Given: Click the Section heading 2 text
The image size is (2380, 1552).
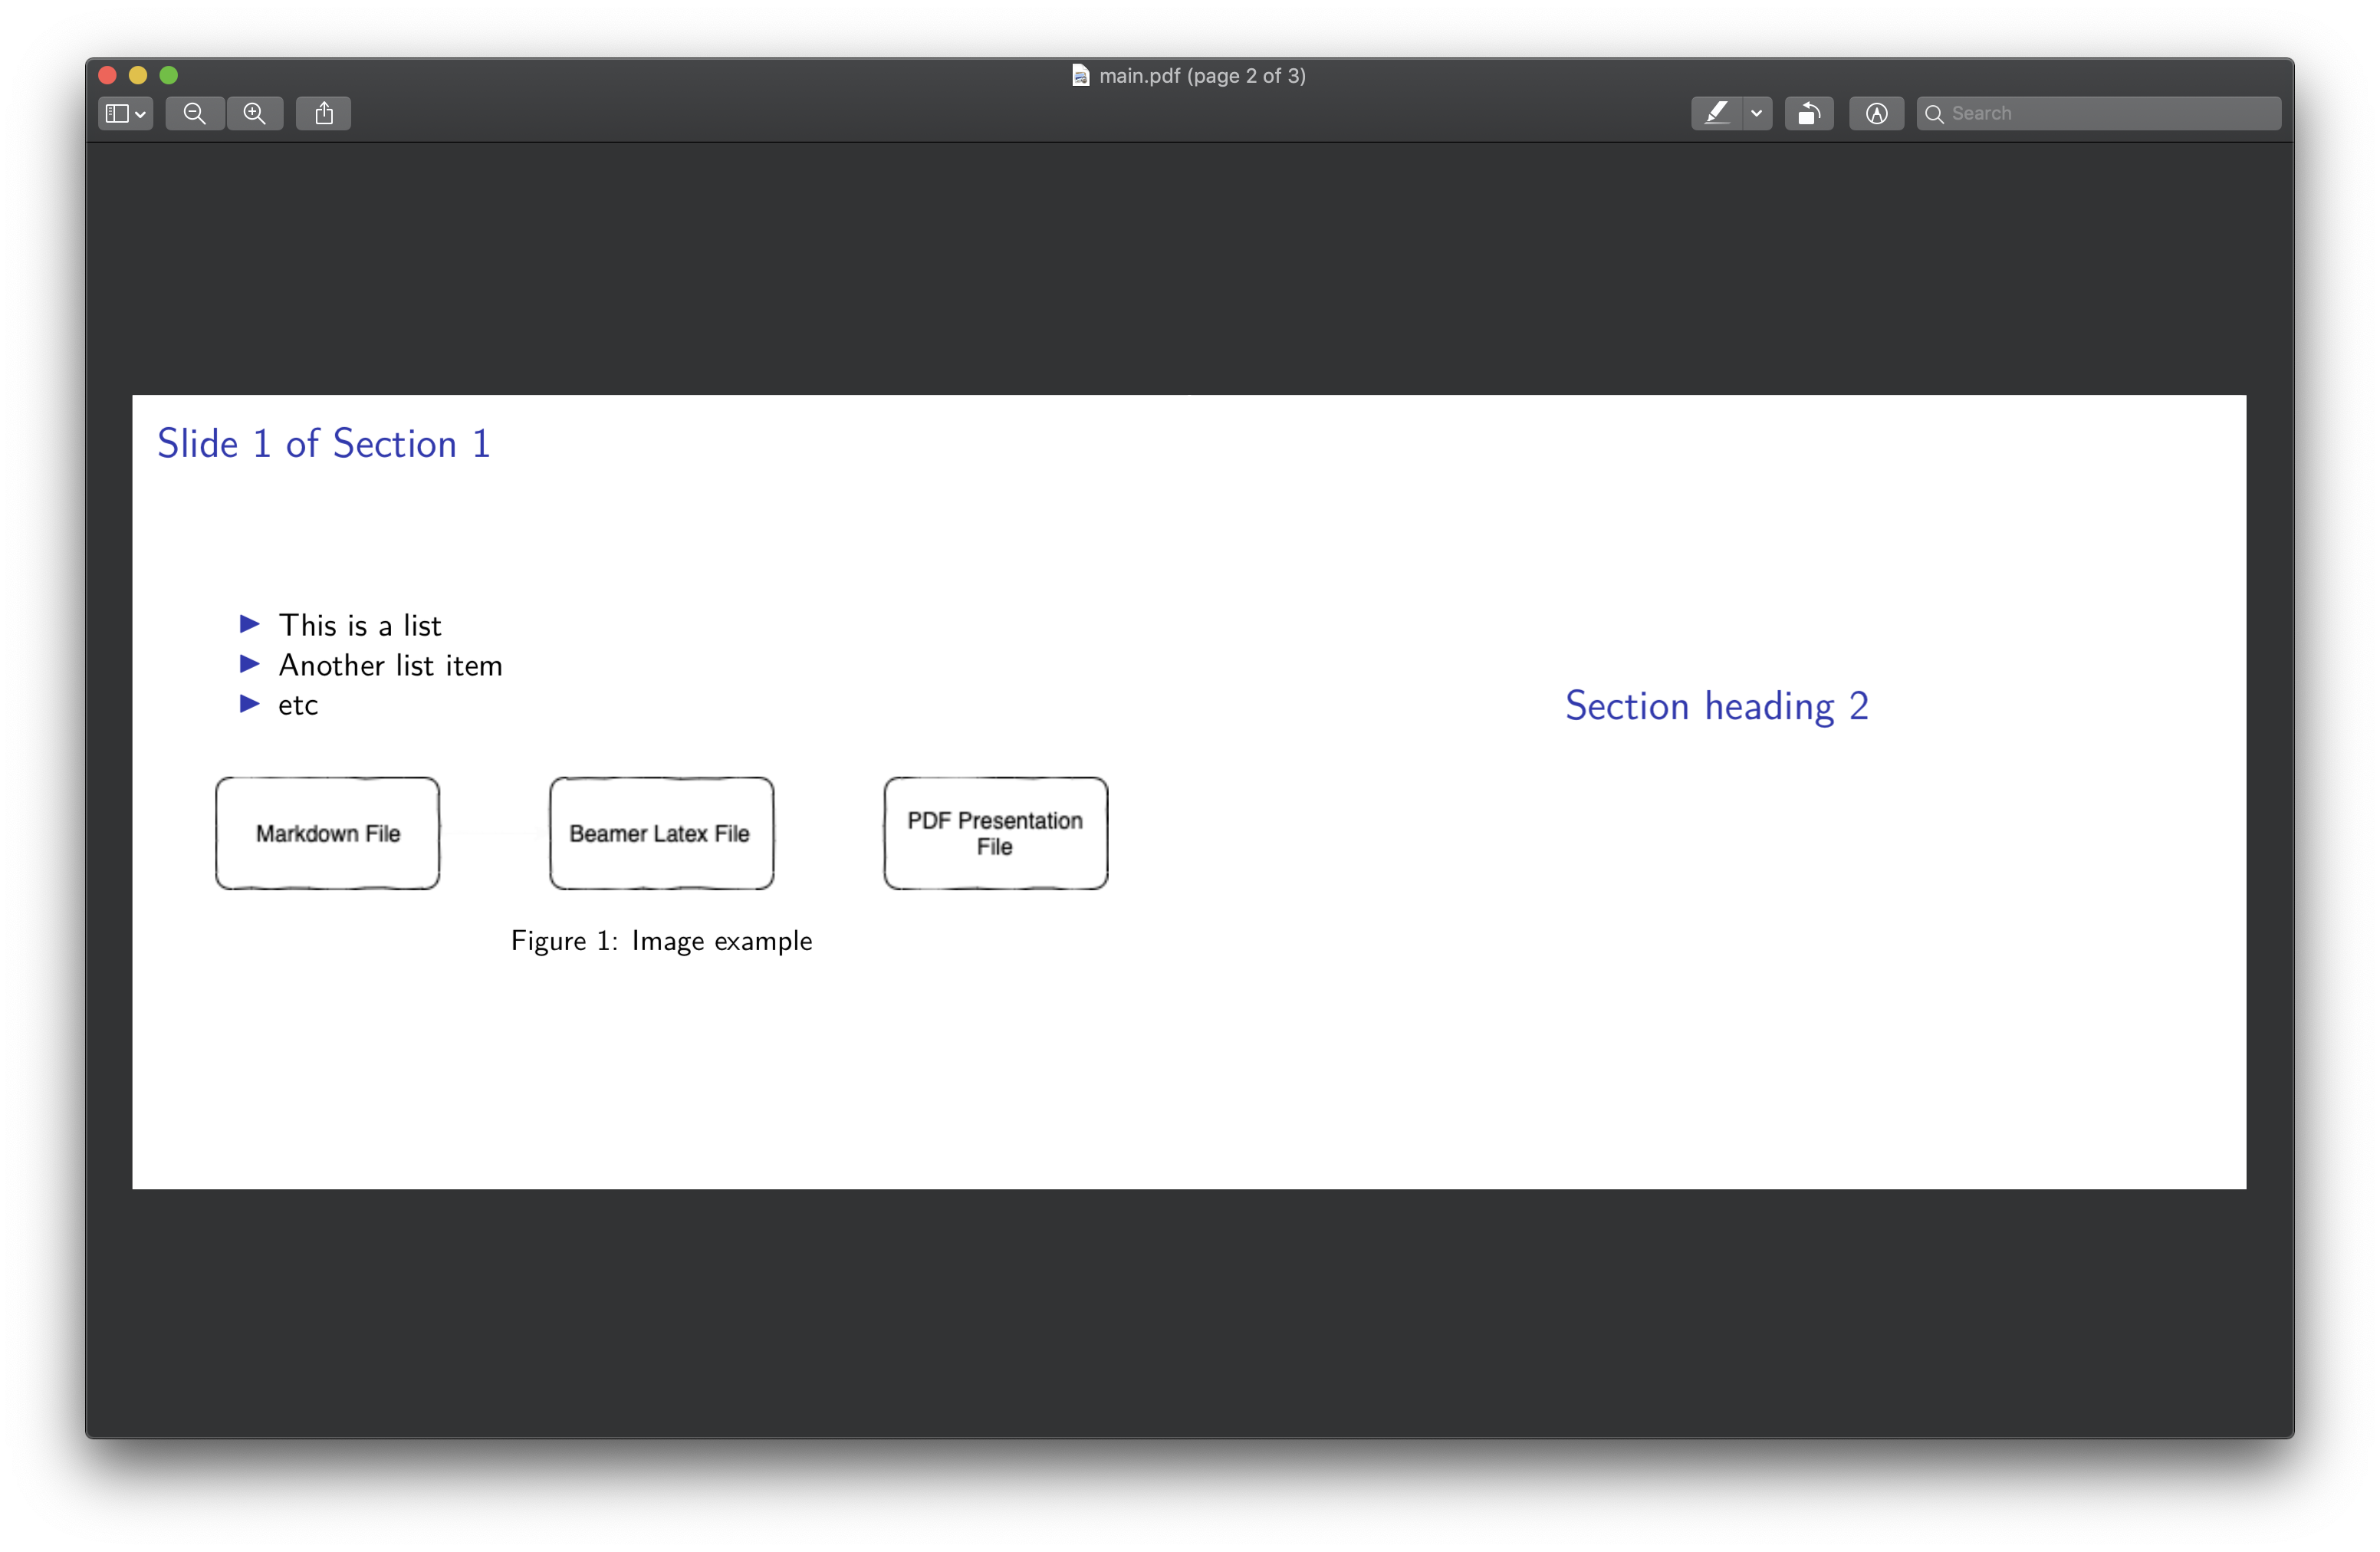Looking at the screenshot, I should point(1716,706).
